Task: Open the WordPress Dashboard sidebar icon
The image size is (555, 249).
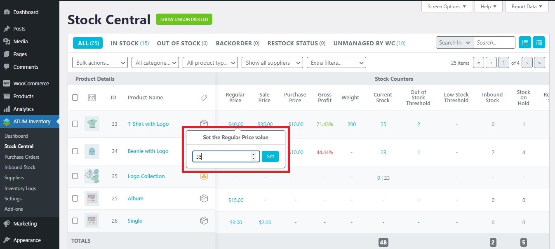Action: click(7, 12)
